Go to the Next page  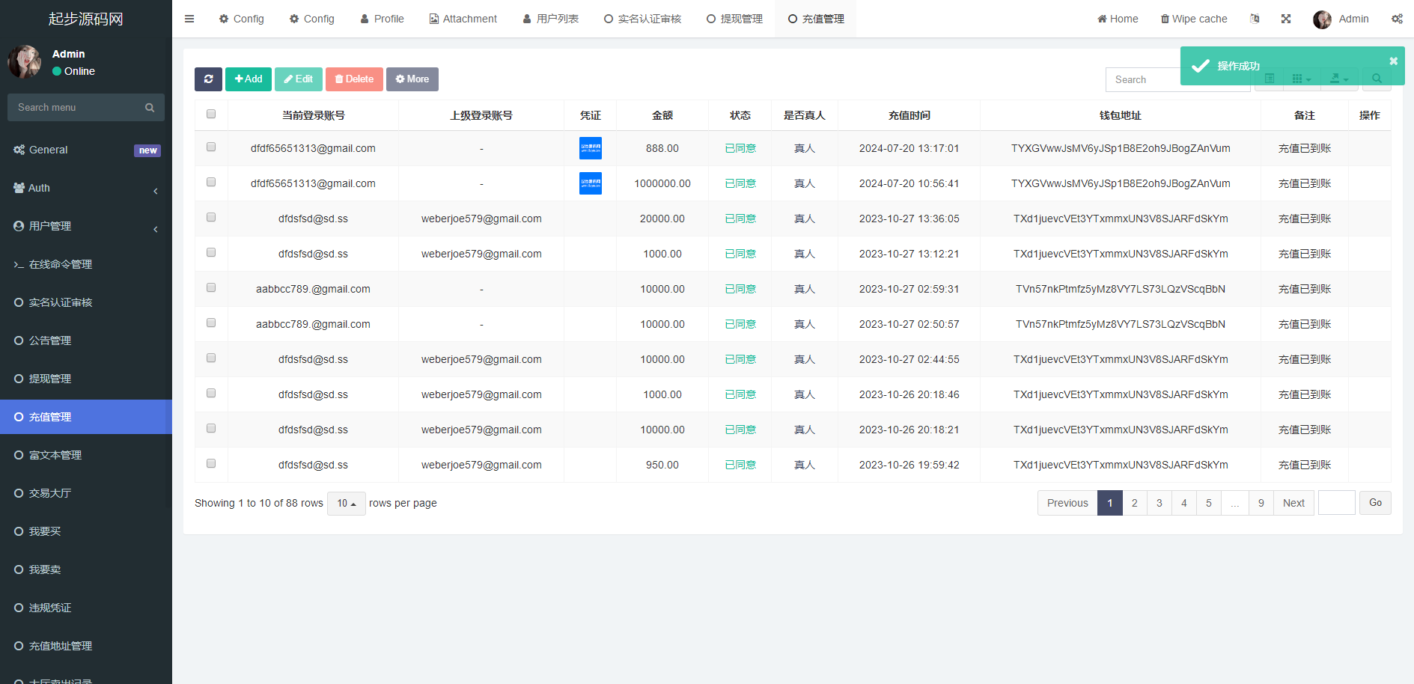coord(1293,503)
